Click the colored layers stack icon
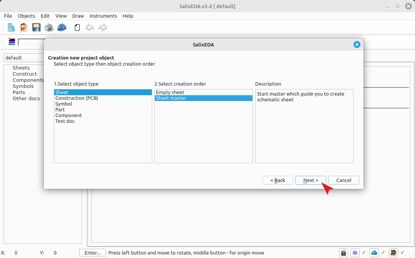 pos(12,42)
